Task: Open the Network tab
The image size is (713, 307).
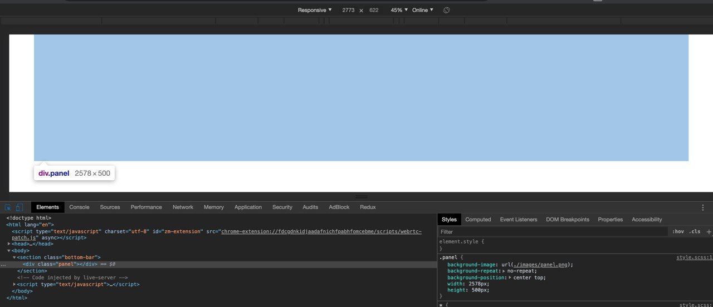Action: click(x=183, y=207)
